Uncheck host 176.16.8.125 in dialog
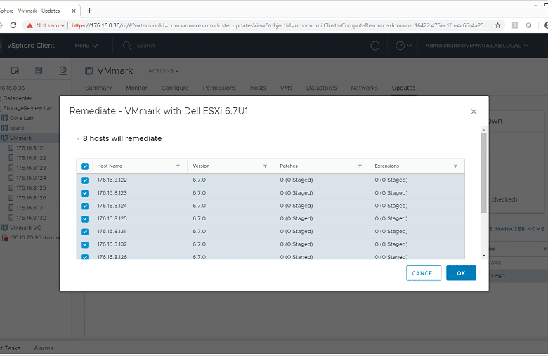 [85, 218]
